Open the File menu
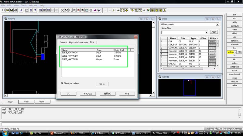Image resolution: width=243 pixels, height=136 pixels. 3,5
